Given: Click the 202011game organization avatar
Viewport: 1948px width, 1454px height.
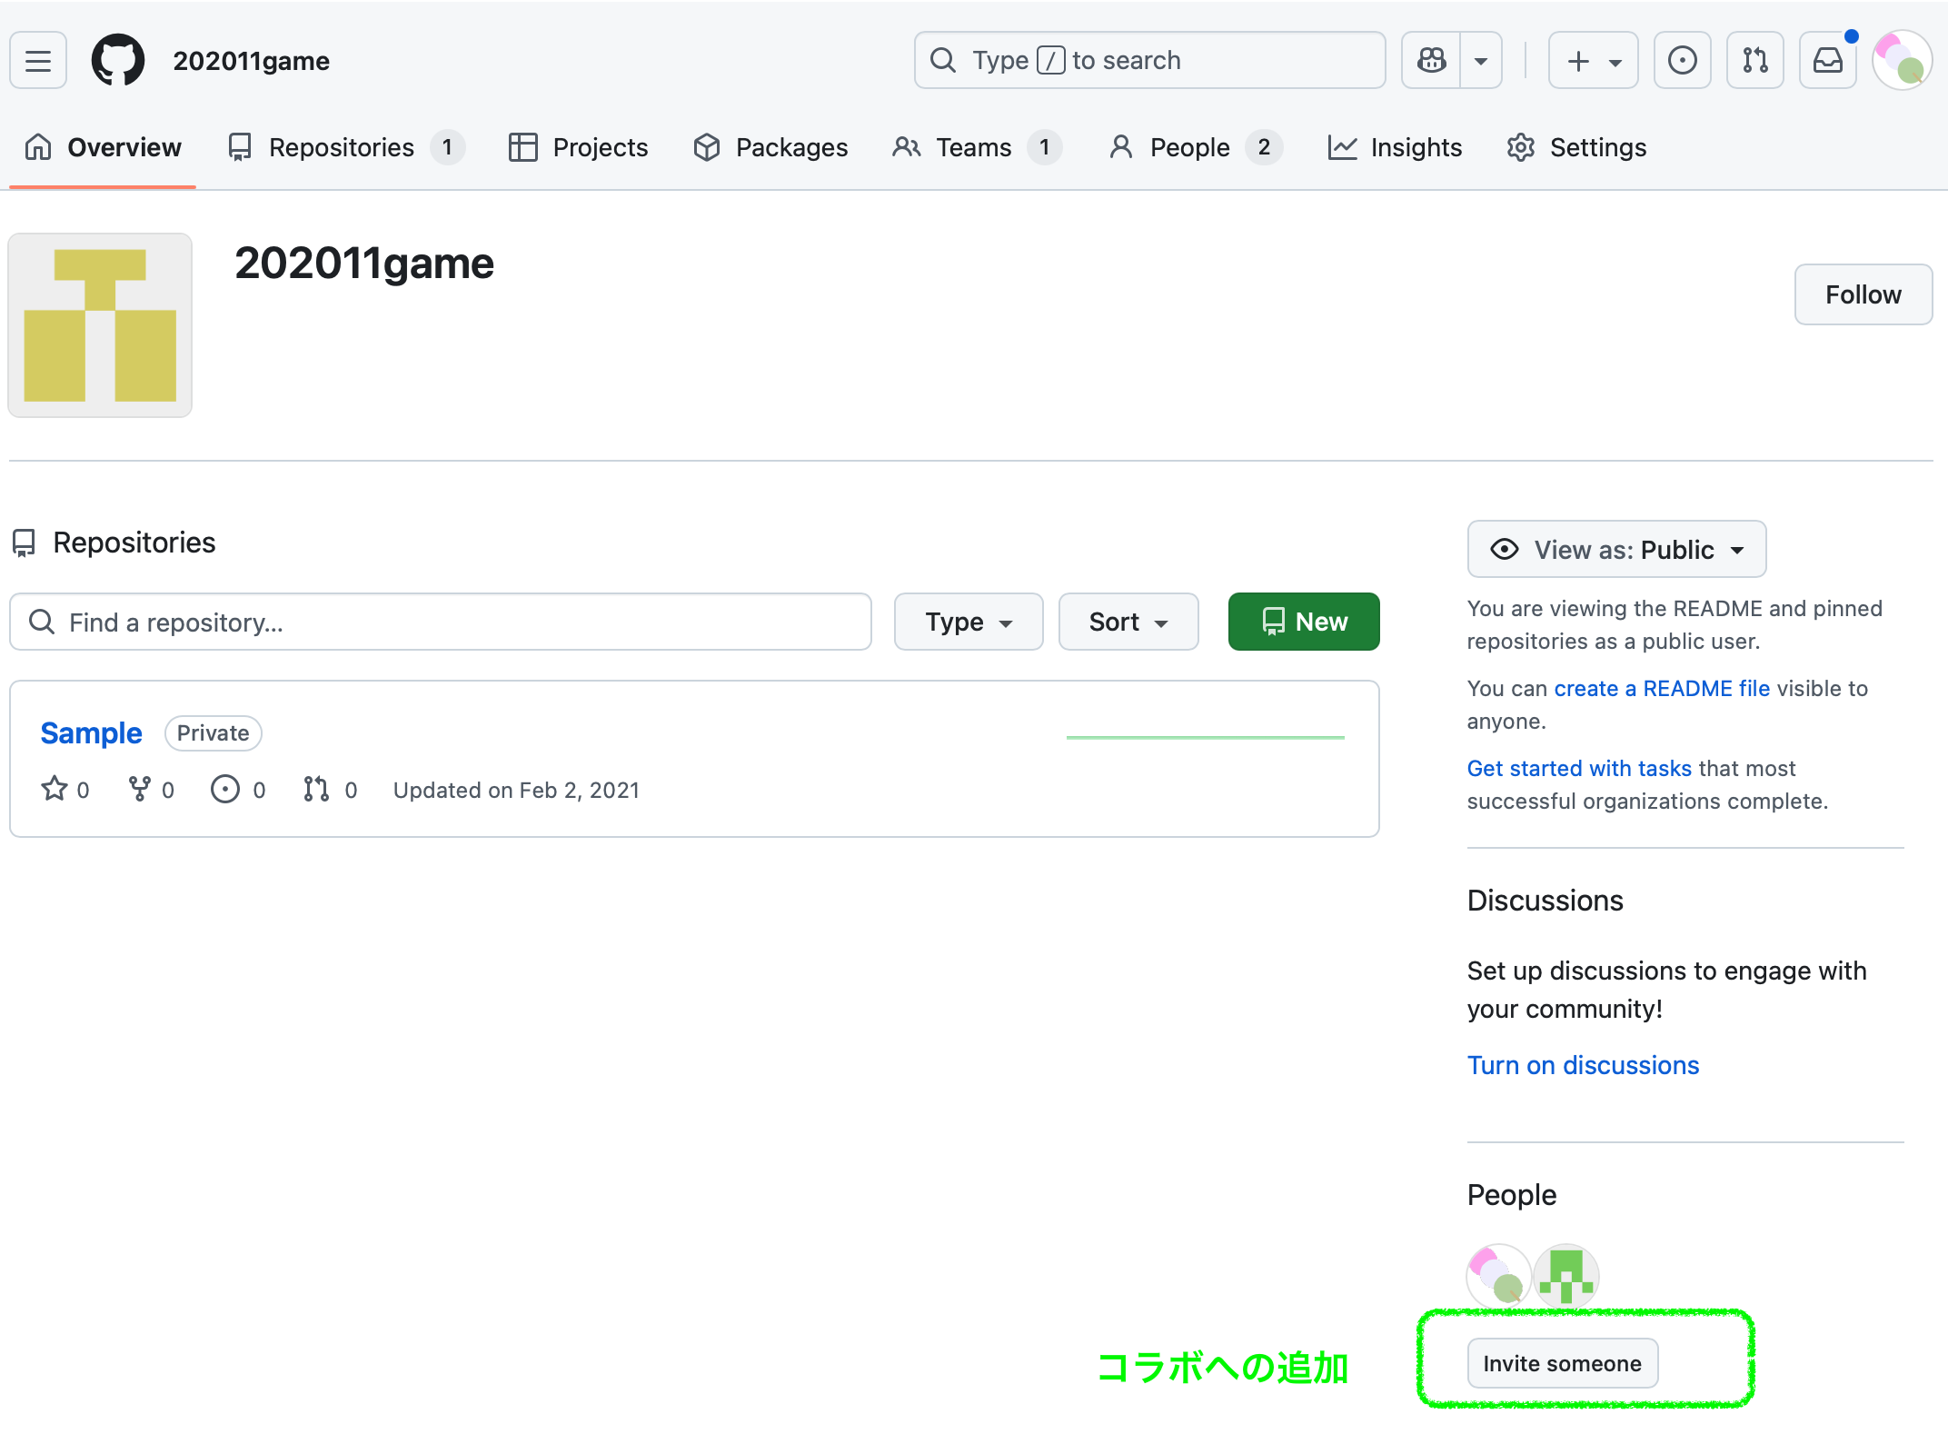Looking at the screenshot, I should click(100, 325).
